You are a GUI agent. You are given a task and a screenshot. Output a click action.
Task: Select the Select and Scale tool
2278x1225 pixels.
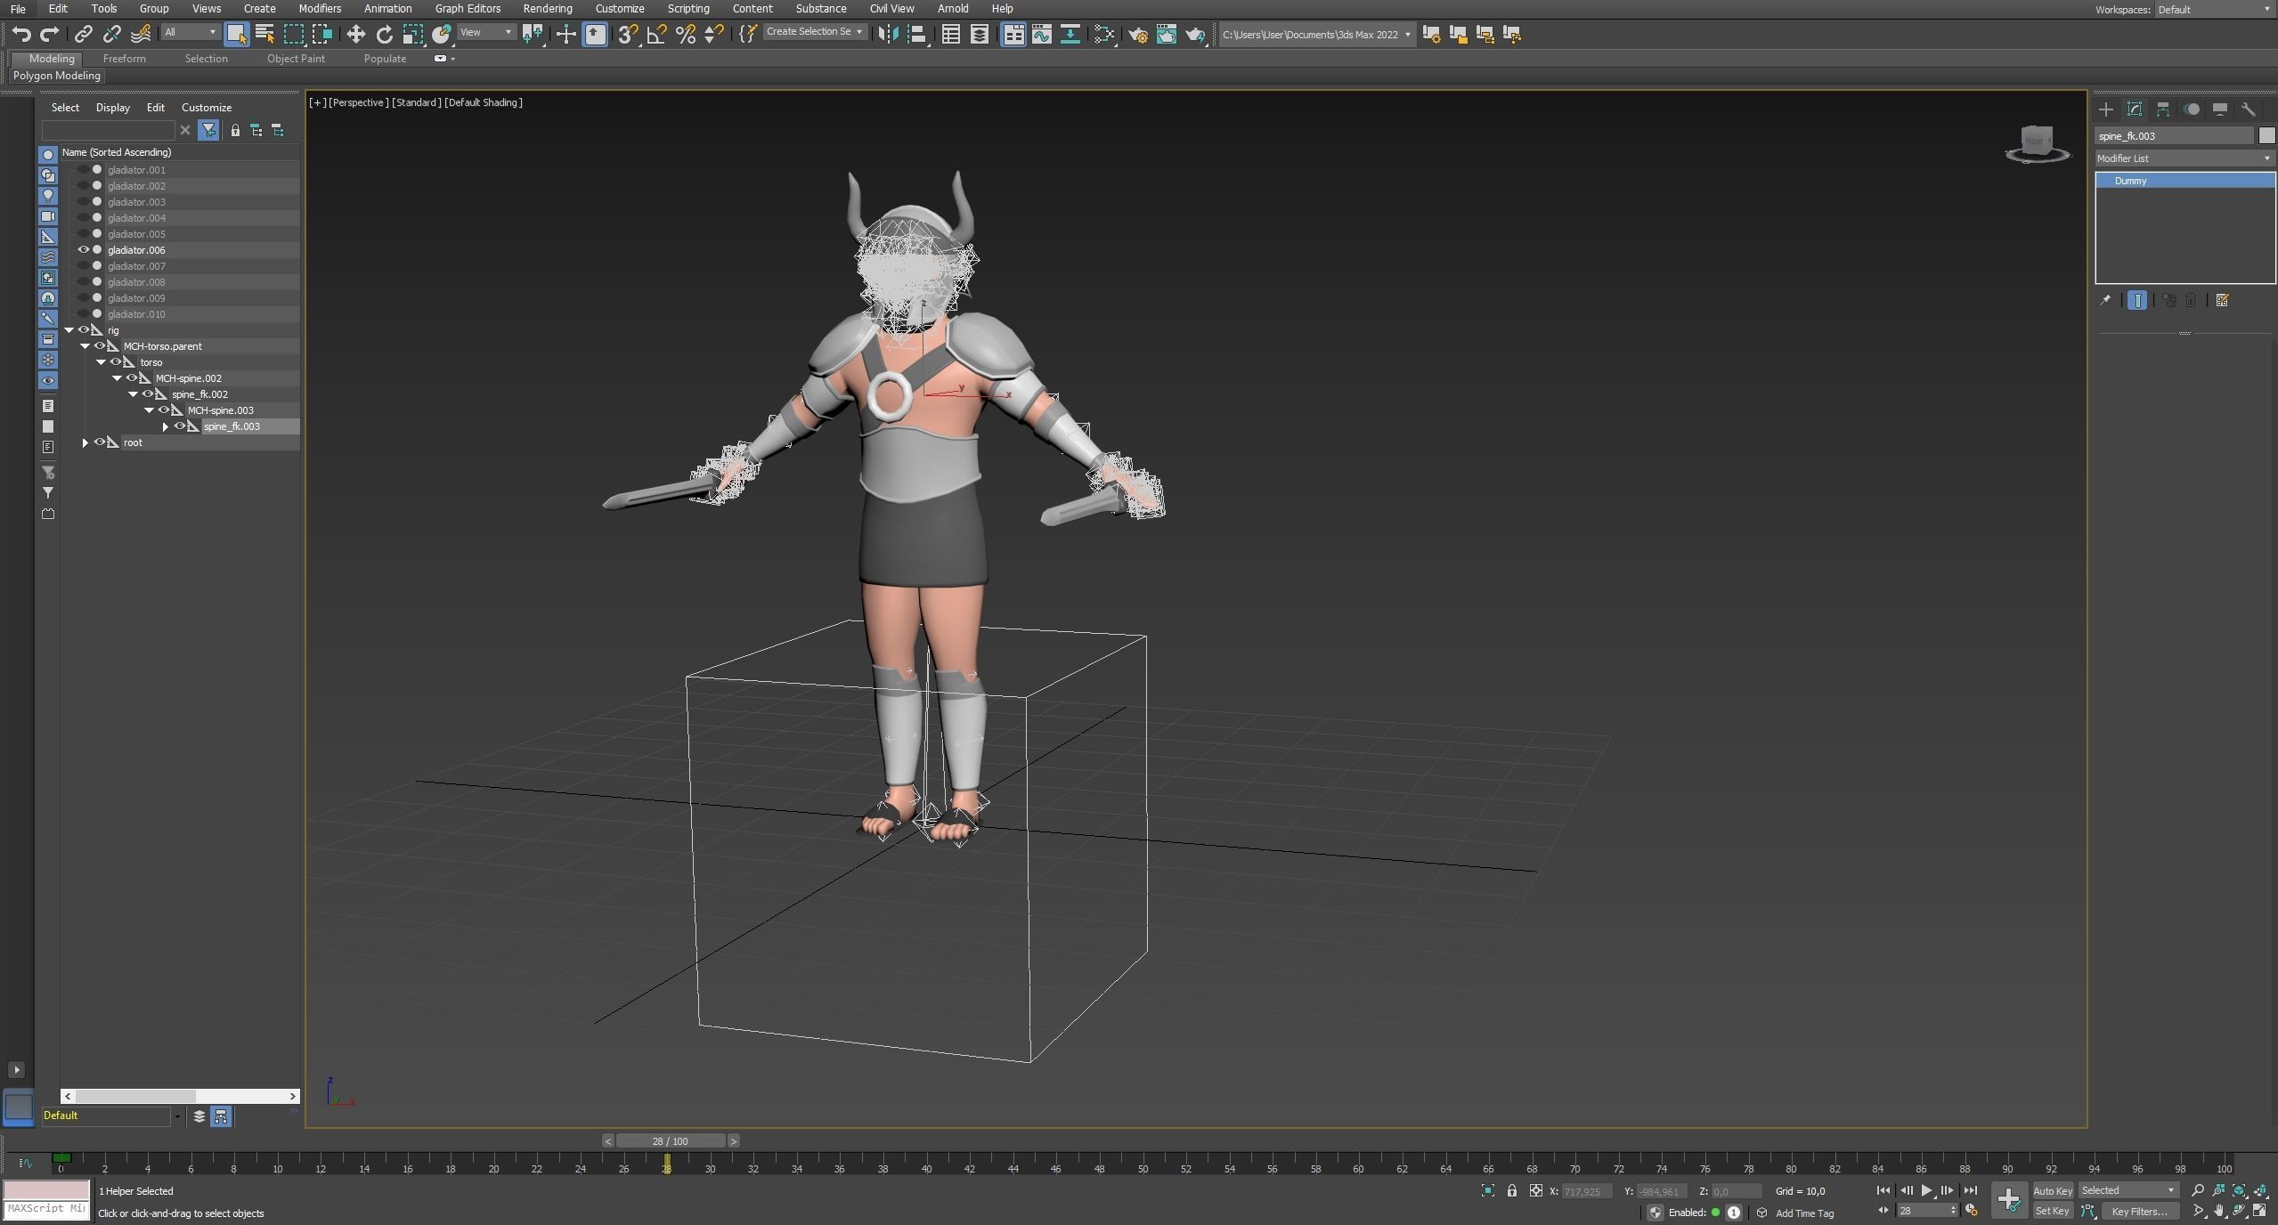412,34
